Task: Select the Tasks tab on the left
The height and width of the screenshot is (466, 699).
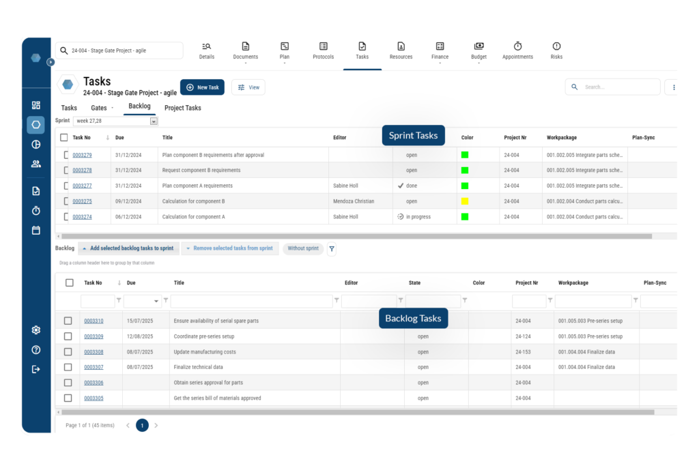Action: [68, 107]
